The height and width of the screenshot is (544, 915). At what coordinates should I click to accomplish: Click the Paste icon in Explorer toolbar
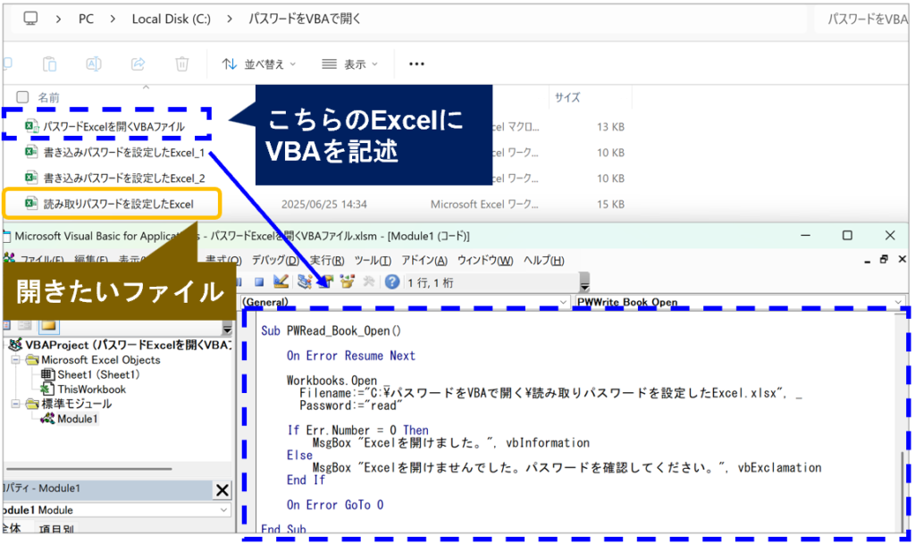(50, 63)
